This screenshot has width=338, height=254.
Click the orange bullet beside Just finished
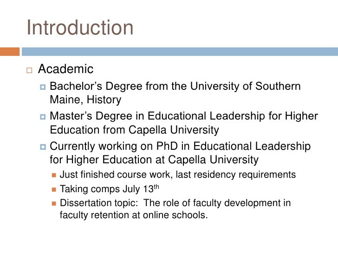[54, 175]
